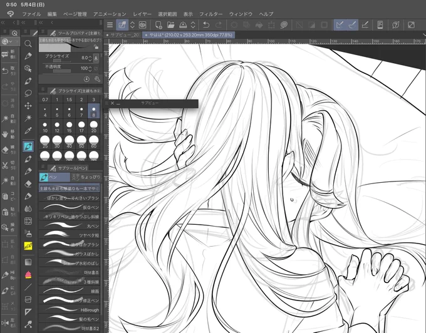The width and height of the screenshot is (426, 333).
Task: Select the highlighted Pen tool
Action: (x=28, y=146)
